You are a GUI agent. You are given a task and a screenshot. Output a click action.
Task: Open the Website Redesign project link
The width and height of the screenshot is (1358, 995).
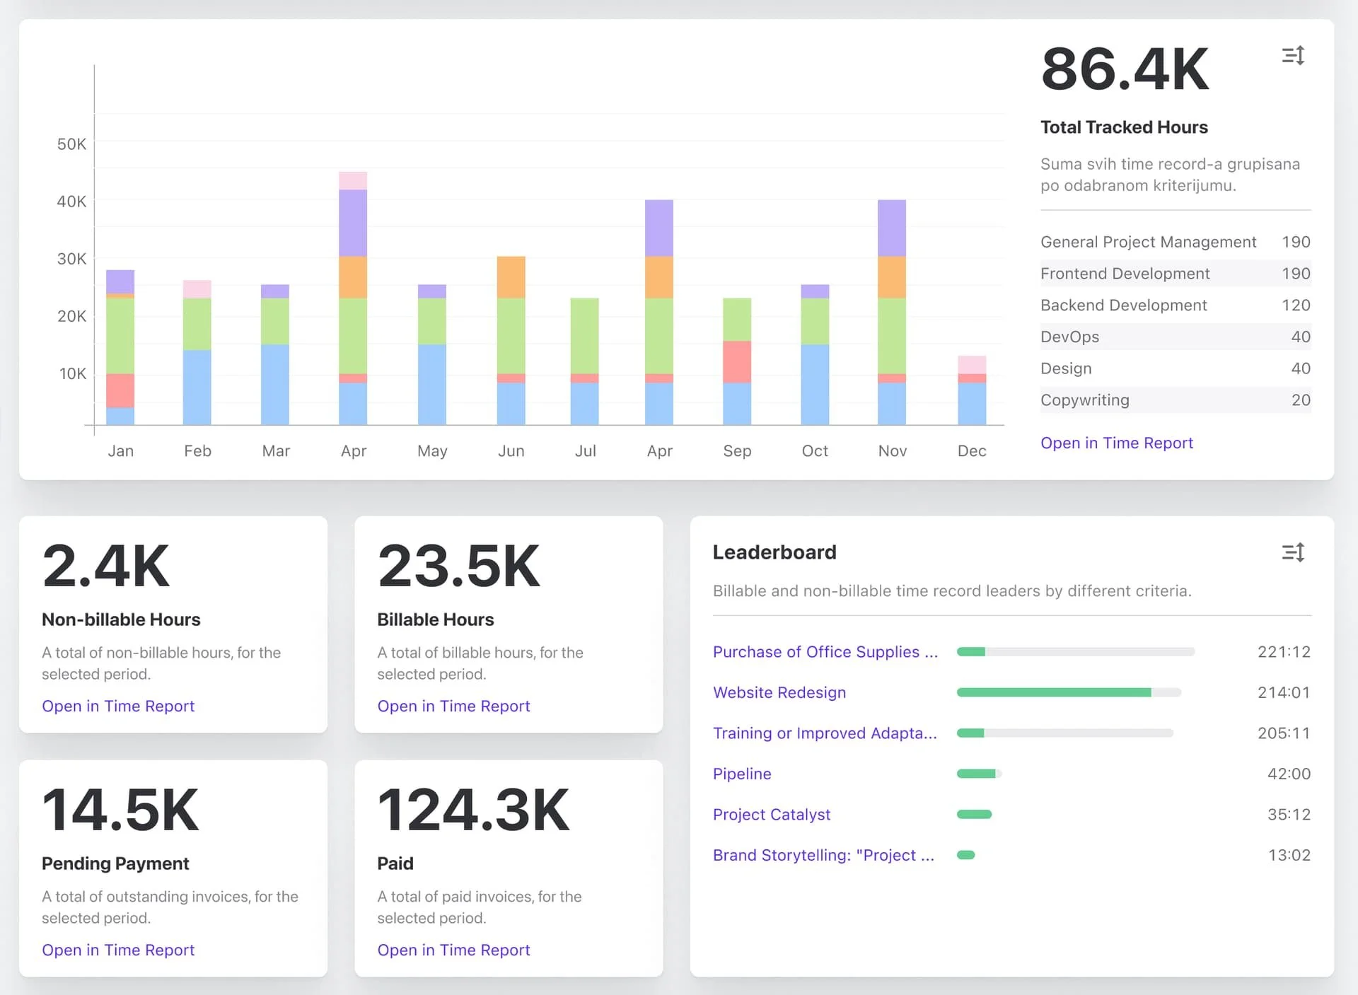click(779, 693)
